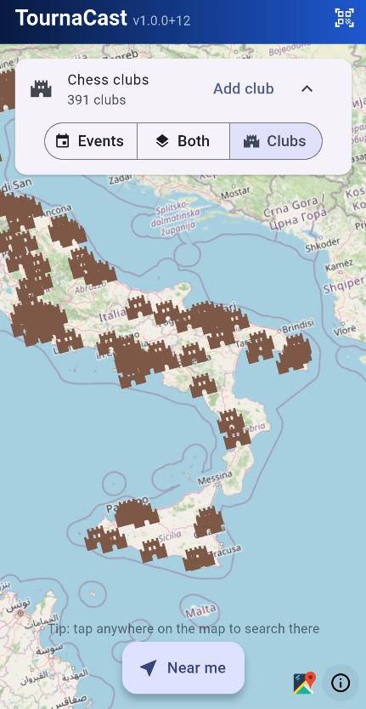Tap the castle marker near Ancona

67,230
